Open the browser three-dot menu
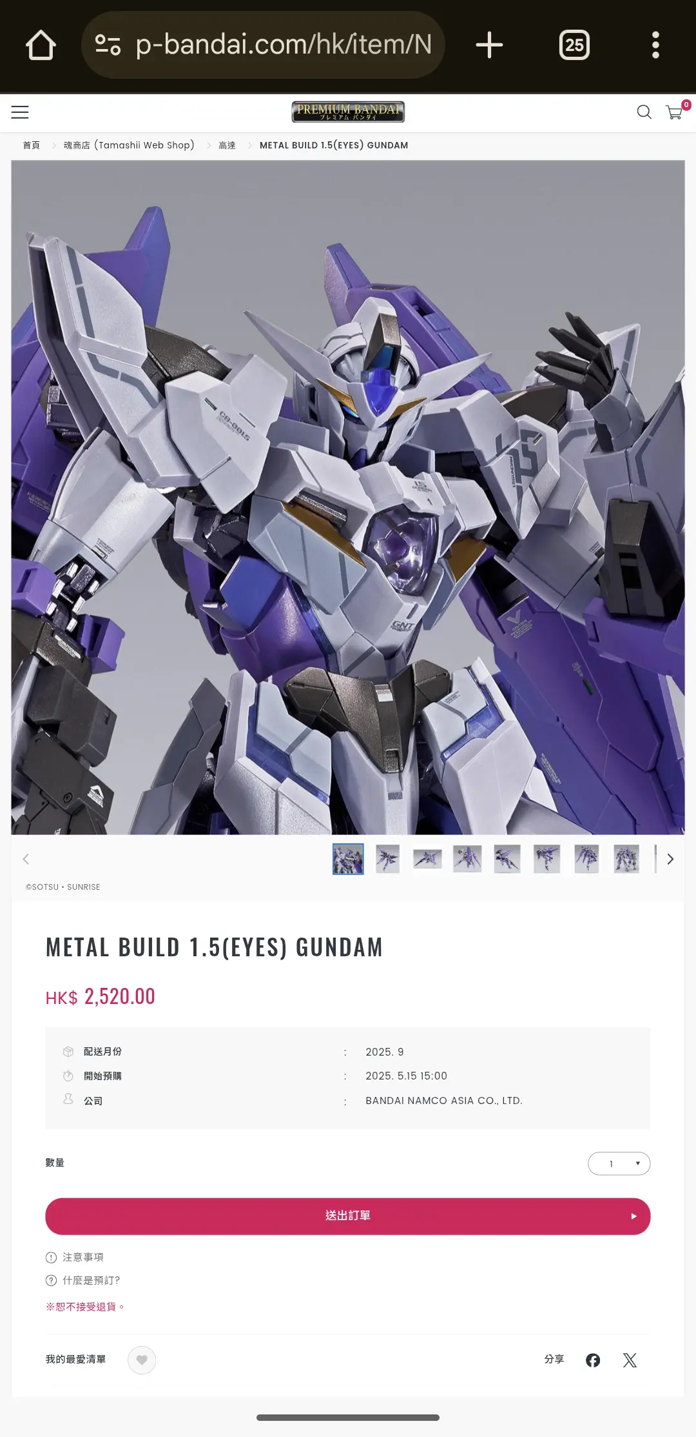 tap(655, 45)
